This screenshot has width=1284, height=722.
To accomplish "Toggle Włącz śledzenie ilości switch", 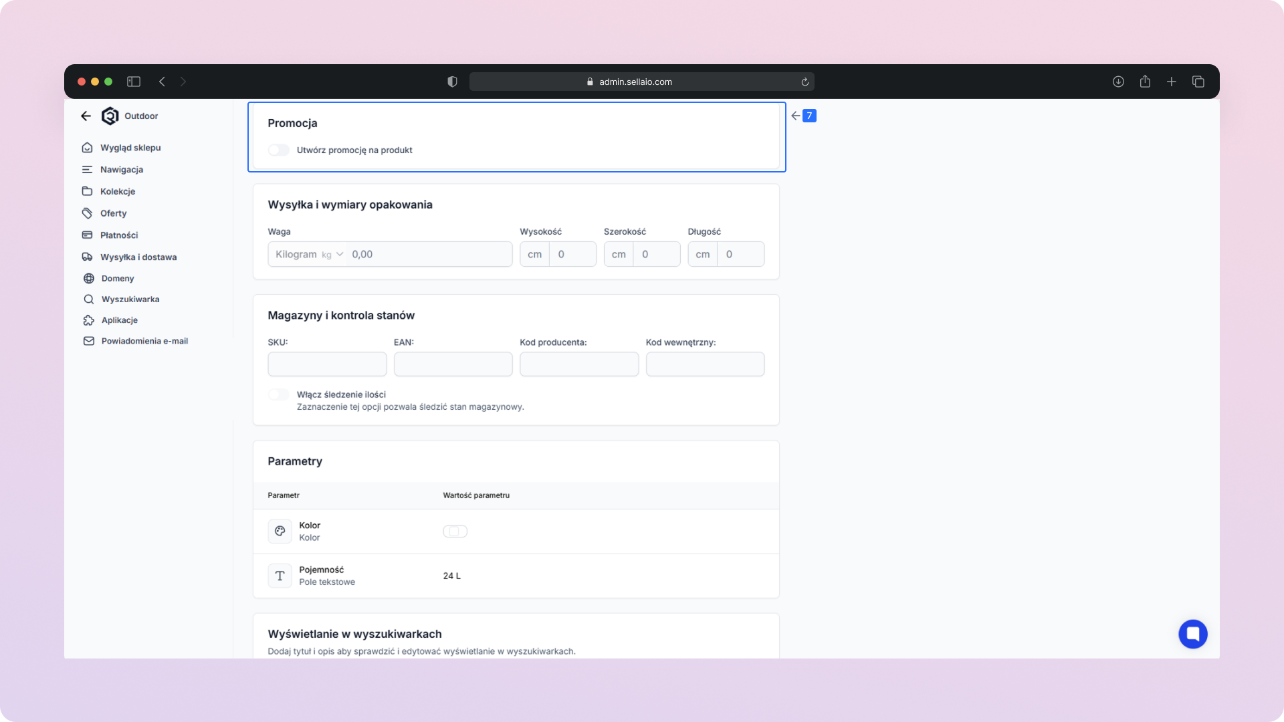I will [279, 394].
